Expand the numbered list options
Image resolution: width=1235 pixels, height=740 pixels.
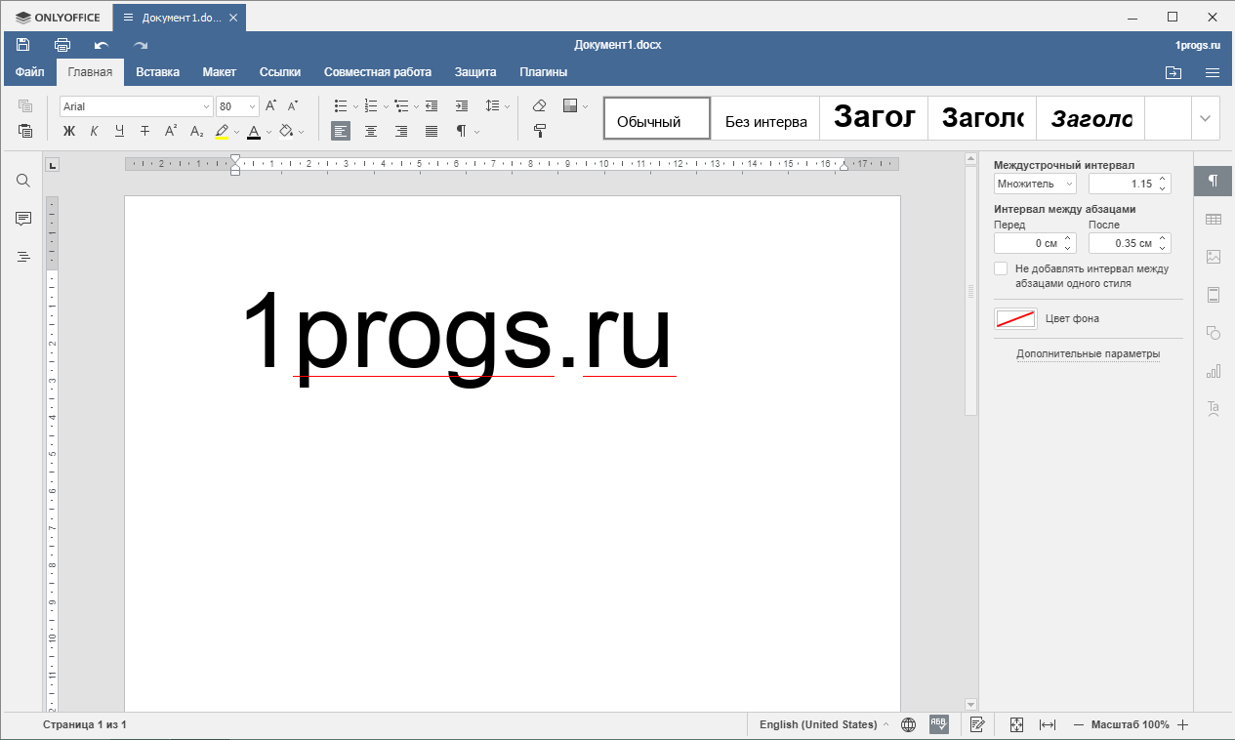387,105
